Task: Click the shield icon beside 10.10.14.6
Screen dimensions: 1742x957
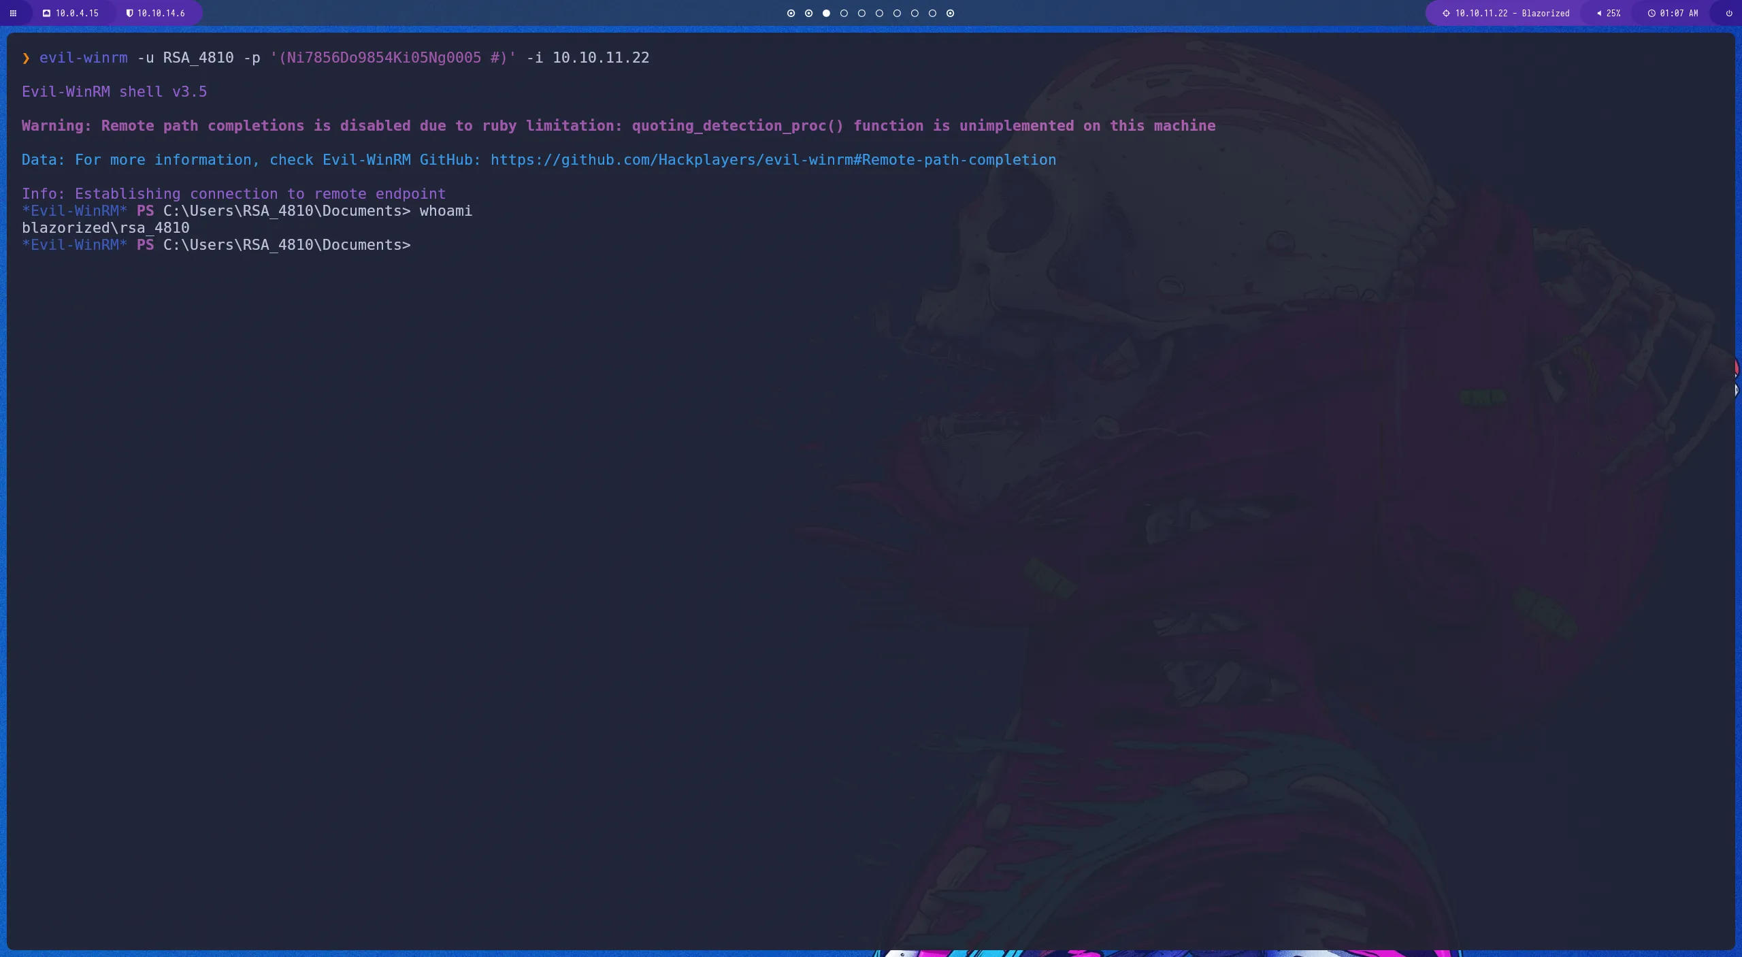Action: 129,12
